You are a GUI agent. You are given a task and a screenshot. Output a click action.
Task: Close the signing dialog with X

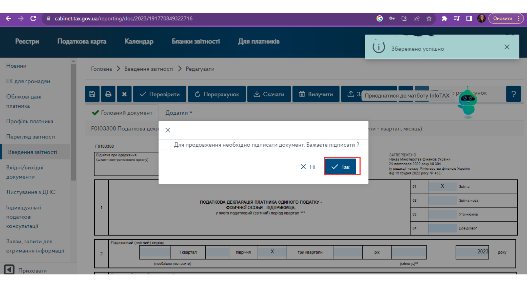click(x=168, y=130)
